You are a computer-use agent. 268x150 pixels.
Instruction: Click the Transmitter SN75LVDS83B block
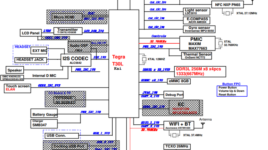(68, 31)
